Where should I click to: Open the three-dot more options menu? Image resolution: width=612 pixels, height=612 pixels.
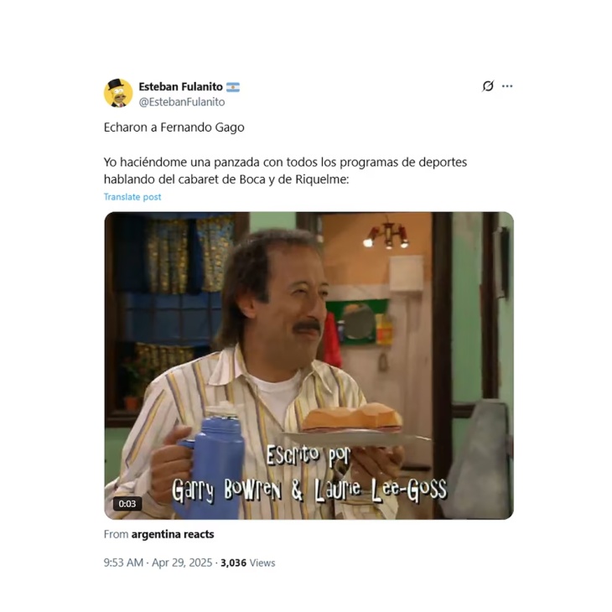click(x=507, y=86)
